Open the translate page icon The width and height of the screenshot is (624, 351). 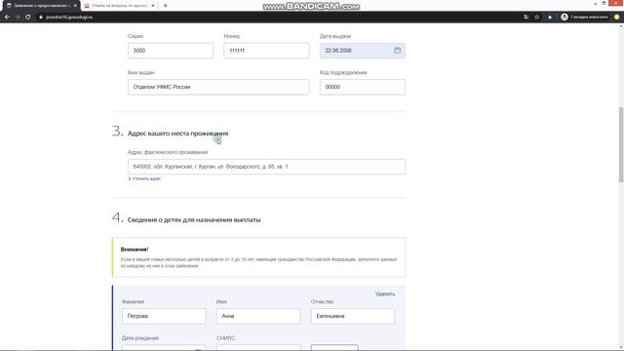(x=526, y=18)
